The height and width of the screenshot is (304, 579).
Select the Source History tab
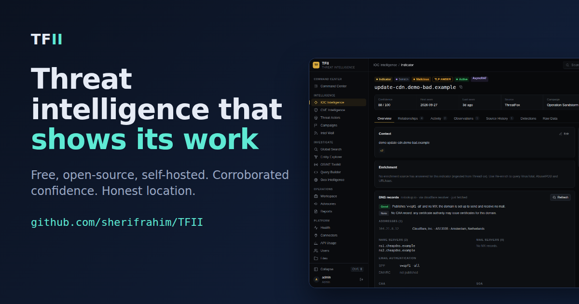pyautogui.click(x=500, y=118)
